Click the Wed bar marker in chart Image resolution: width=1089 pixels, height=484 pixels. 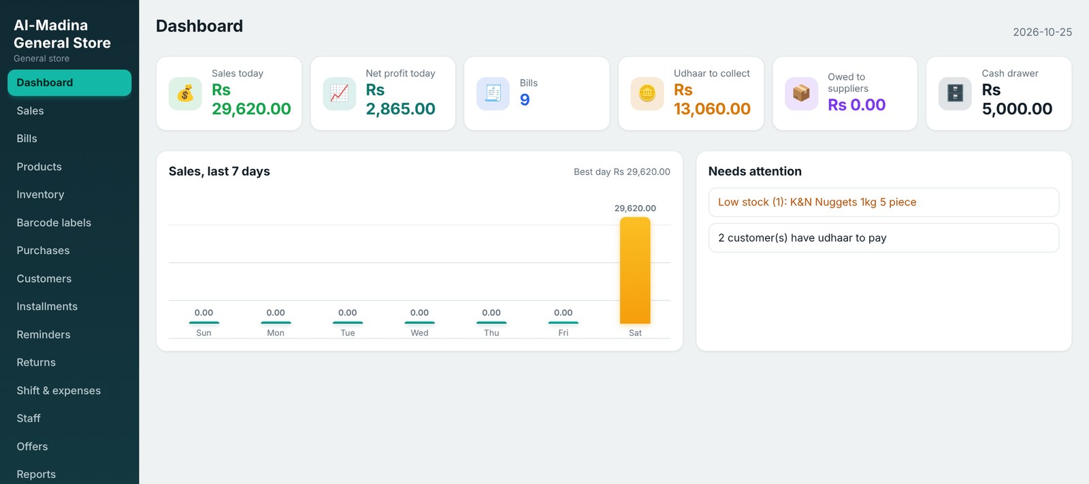coord(419,322)
